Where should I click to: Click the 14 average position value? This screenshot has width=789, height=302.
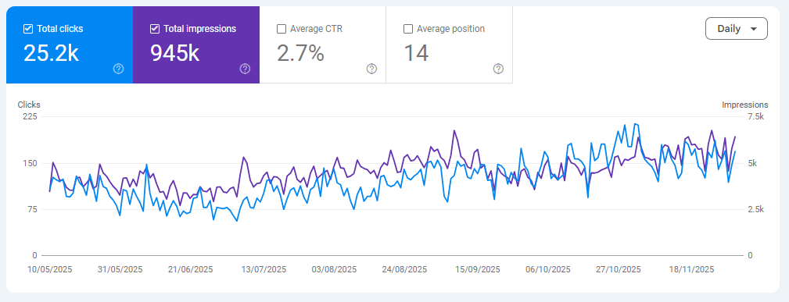(x=416, y=52)
